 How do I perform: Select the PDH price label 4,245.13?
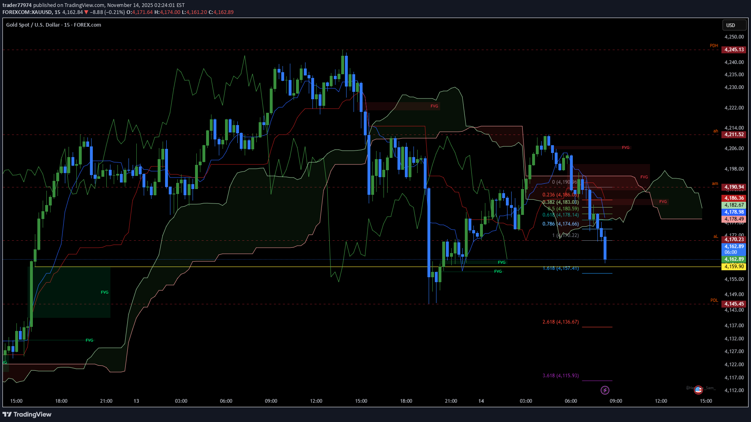click(733, 49)
